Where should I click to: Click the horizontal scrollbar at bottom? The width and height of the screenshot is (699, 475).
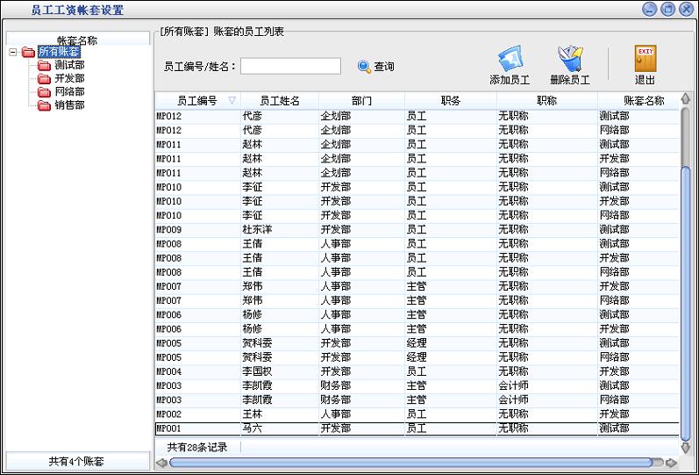(x=412, y=462)
